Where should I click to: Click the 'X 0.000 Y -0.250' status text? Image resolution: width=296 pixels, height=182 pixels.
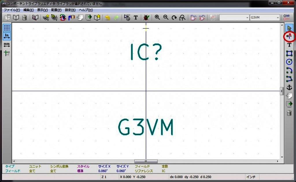[132, 177]
